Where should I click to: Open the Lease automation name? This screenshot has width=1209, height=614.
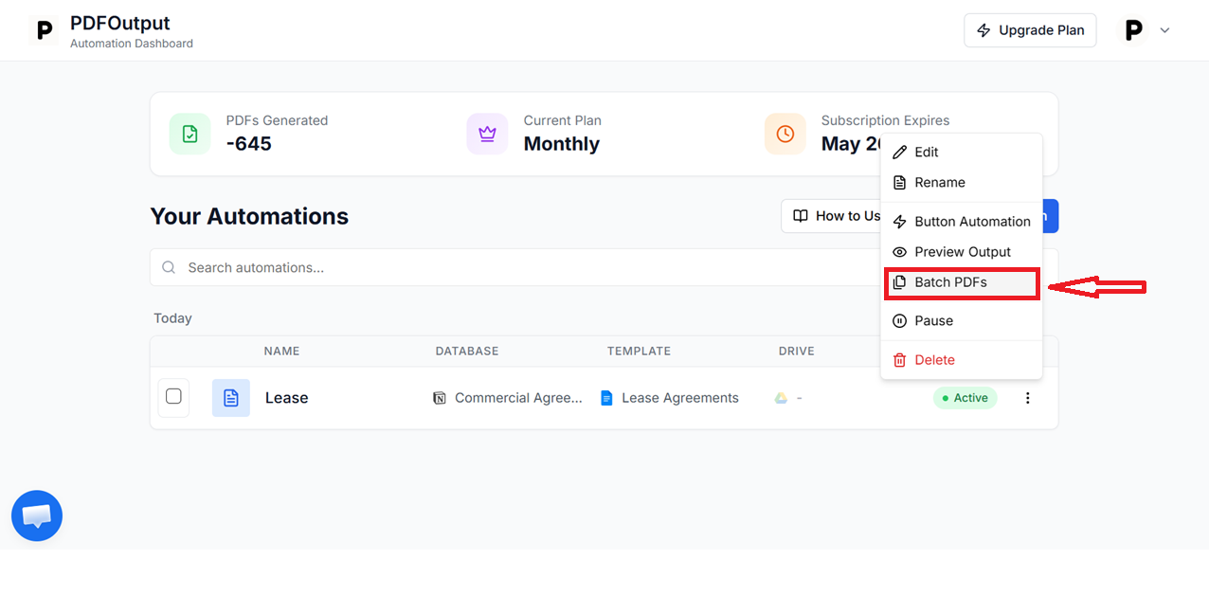[x=286, y=398]
